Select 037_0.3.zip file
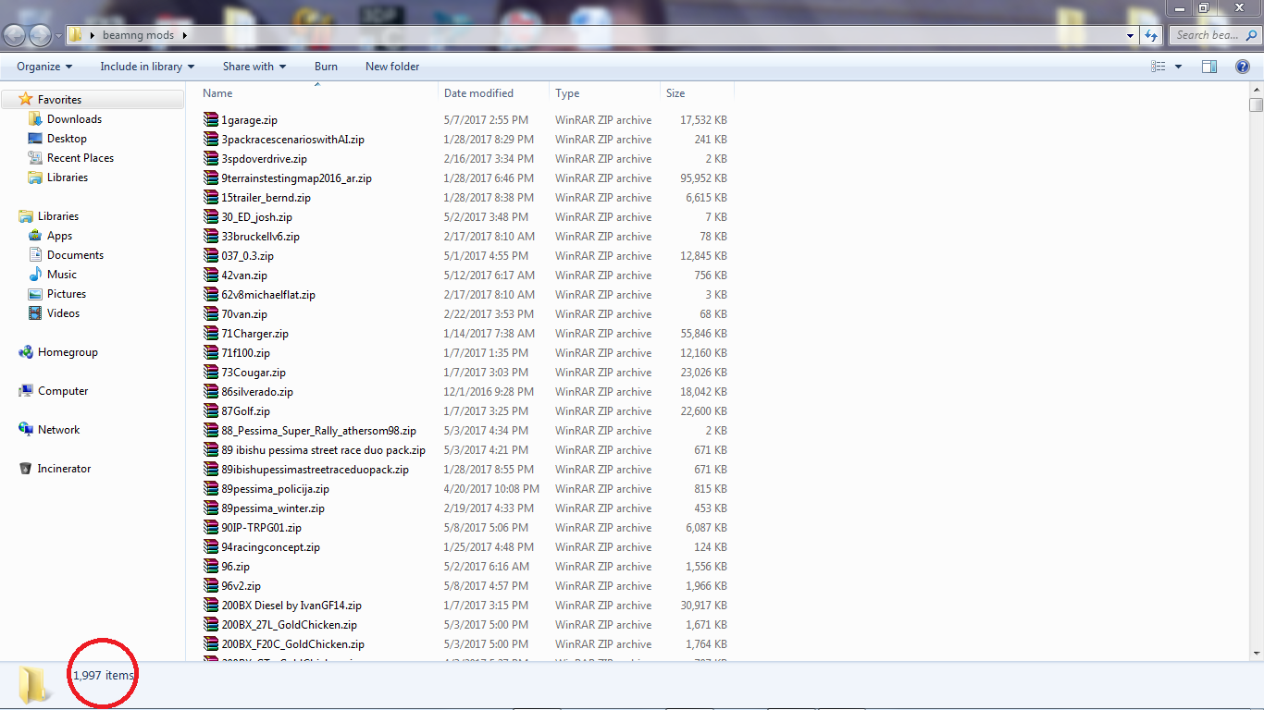Screen dimensions: 1264x710 coord(247,256)
